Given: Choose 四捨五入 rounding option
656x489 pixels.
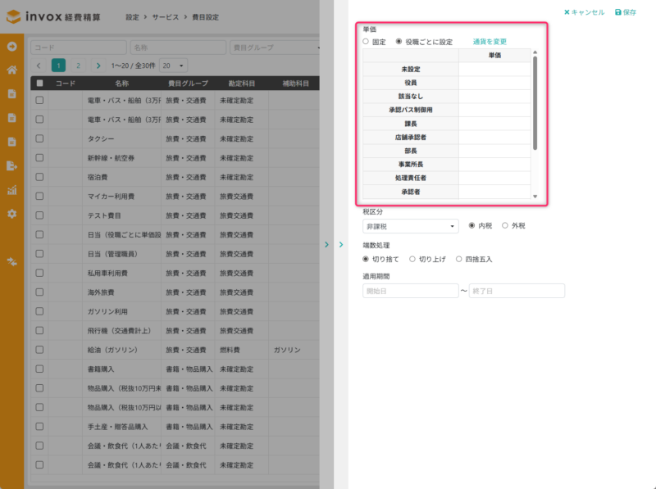Looking at the screenshot, I should tap(459, 259).
